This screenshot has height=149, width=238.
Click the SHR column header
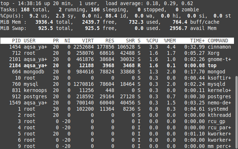click(x=130, y=41)
